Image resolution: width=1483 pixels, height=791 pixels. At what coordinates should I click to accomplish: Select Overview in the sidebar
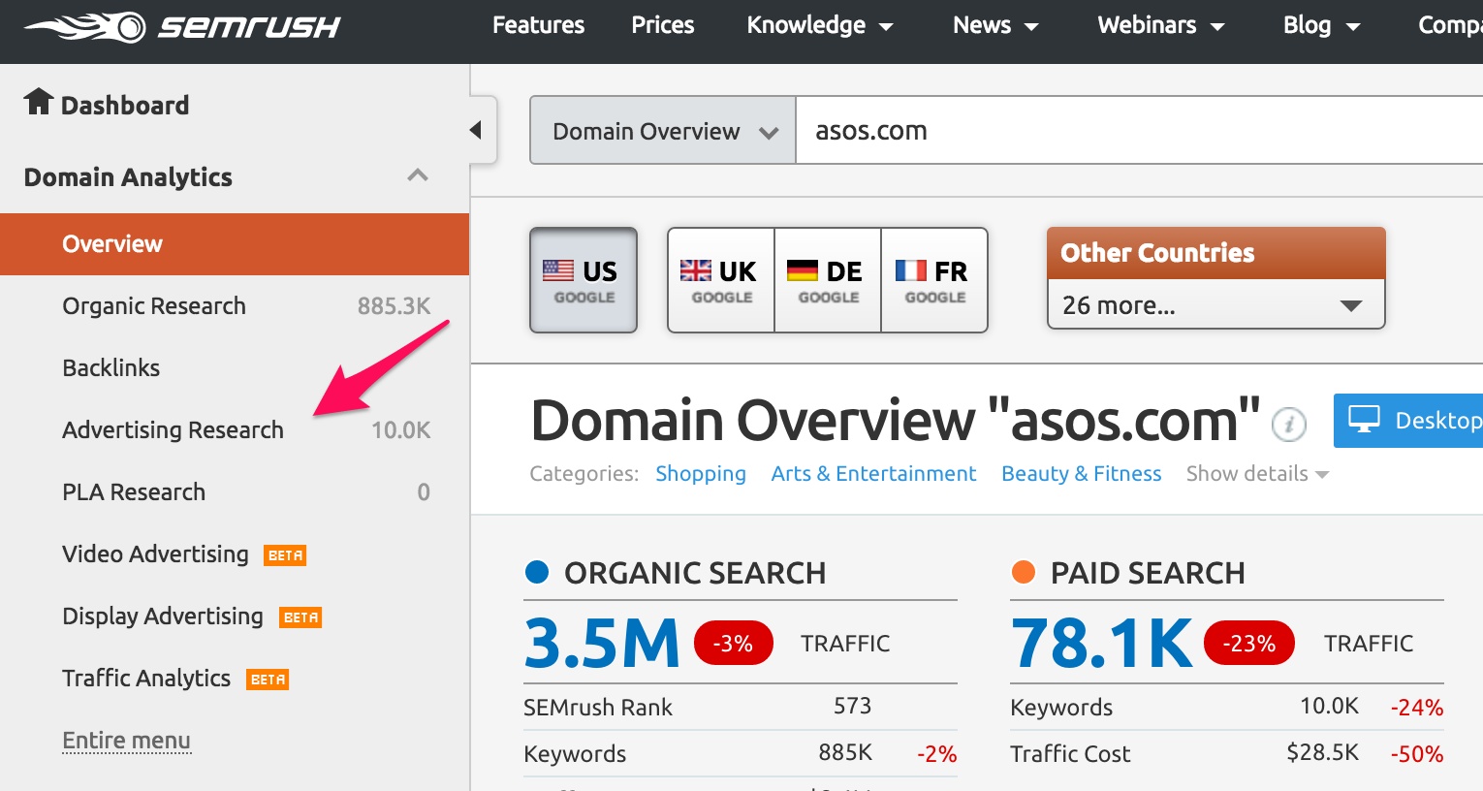point(235,244)
